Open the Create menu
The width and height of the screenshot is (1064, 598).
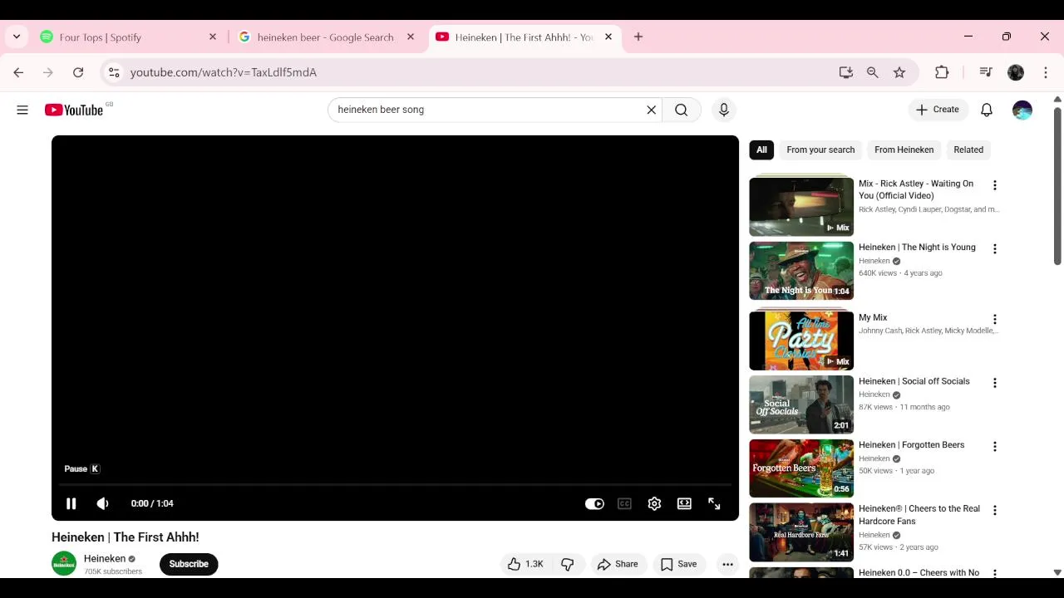click(938, 110)
